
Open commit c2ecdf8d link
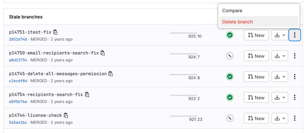tap(18, 81)
